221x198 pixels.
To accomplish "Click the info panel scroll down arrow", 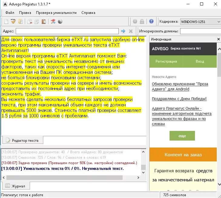I will [219, 184].
